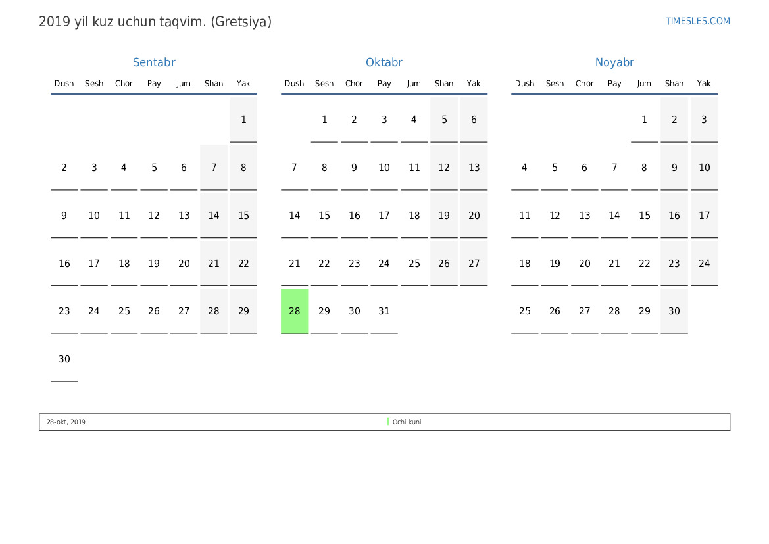This screenshot has height=544, width=769.
Task: Select 25 November
Action: click(x=525, y=311)
